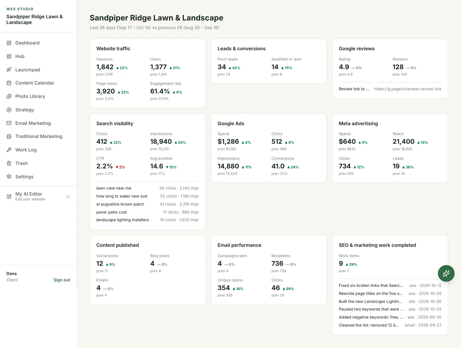Open the sample Google review link URL
Image resolution: width=461 pixels, height=348 pixels.
click(x=408, y=89)
